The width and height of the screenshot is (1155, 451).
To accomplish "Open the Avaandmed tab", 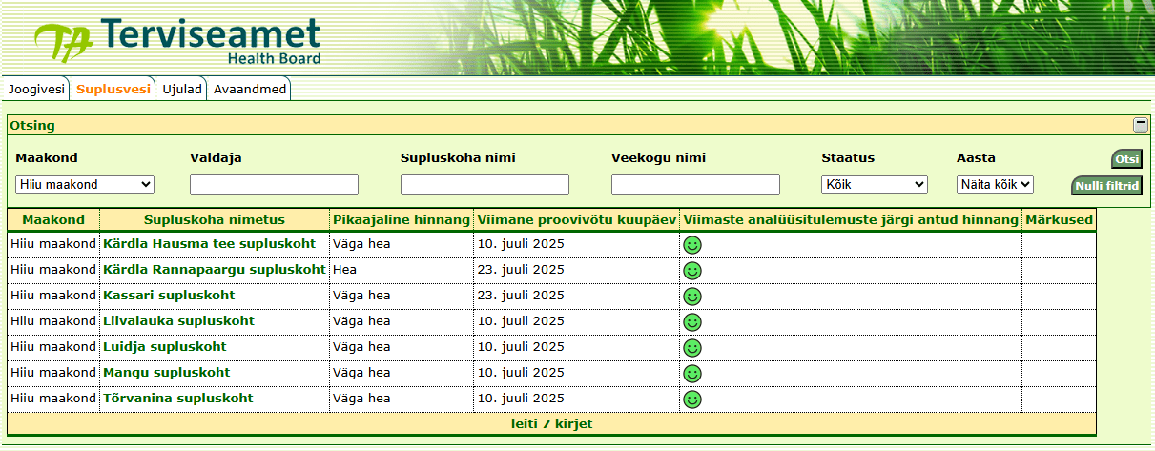I will point(249,90).
